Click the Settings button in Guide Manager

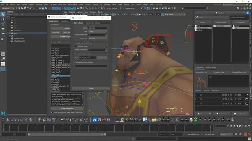(61, 28)
